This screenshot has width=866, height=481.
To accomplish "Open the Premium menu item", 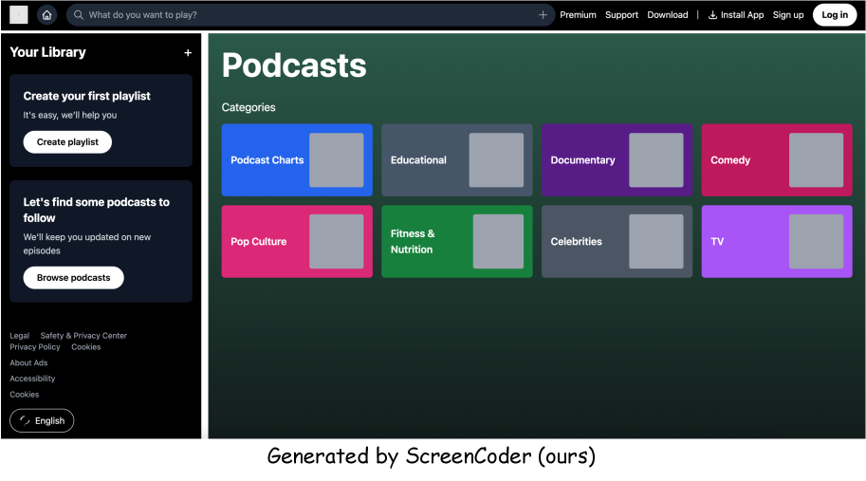I will pyautogui.click(x=578, y=15).
